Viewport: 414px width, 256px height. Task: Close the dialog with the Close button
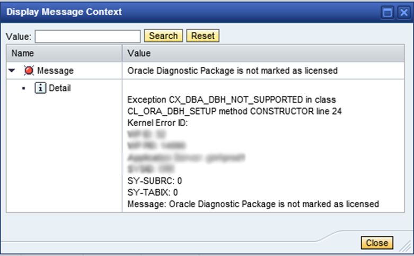click(x=377, y=243)
